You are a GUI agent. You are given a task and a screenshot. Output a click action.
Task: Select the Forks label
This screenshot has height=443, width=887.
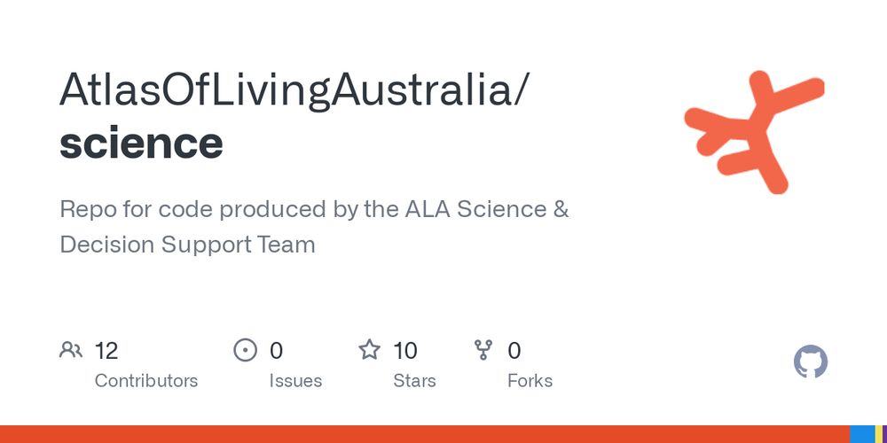point(530,381)
